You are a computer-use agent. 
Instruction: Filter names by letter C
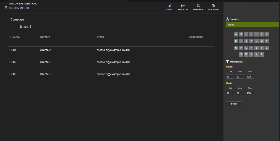pyautogui.click(x=246, y=34)
